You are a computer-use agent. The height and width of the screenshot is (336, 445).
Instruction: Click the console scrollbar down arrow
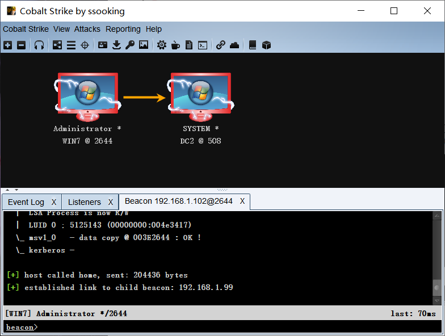click(x=437, y=301)
